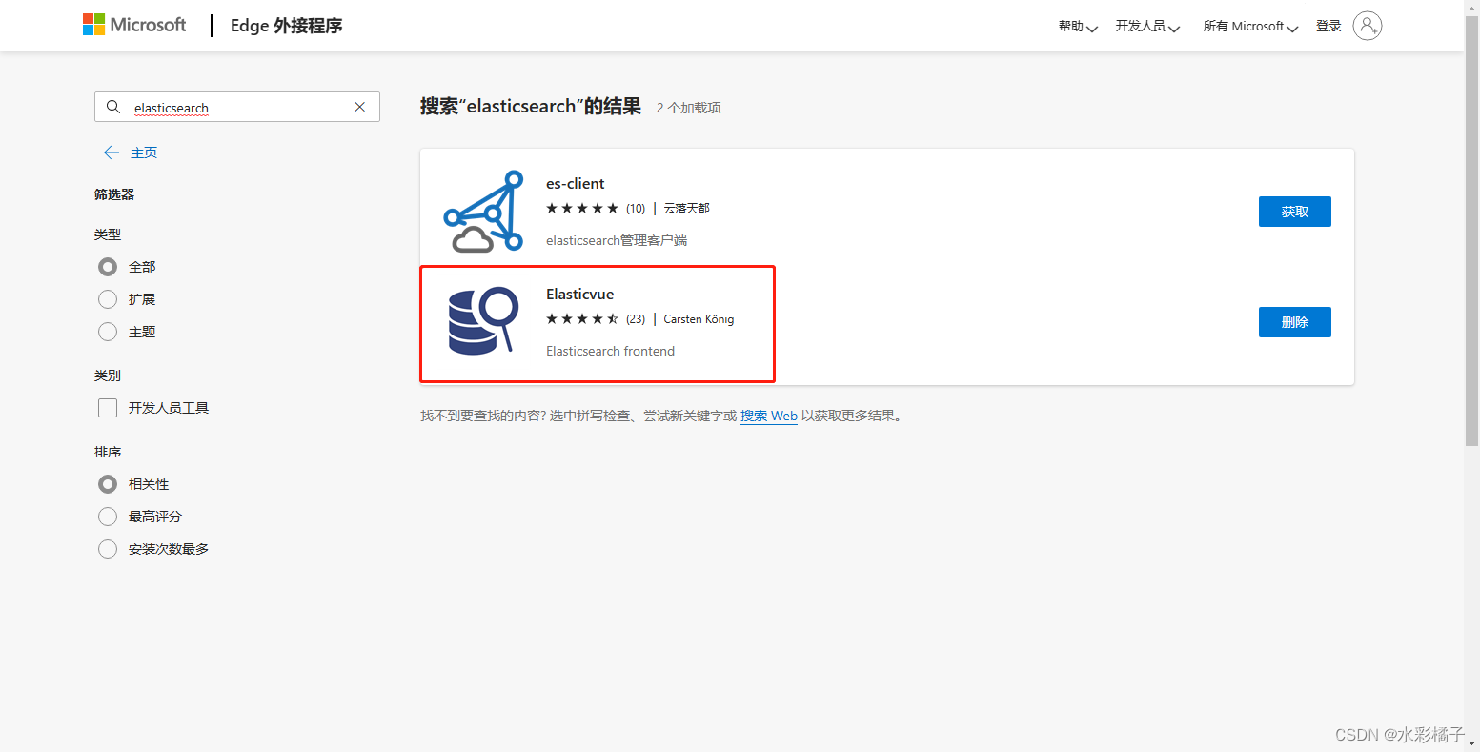This screenshot has width=1480, height=752.
Task: Click the Microsoft logo
Action: [134, 25]
